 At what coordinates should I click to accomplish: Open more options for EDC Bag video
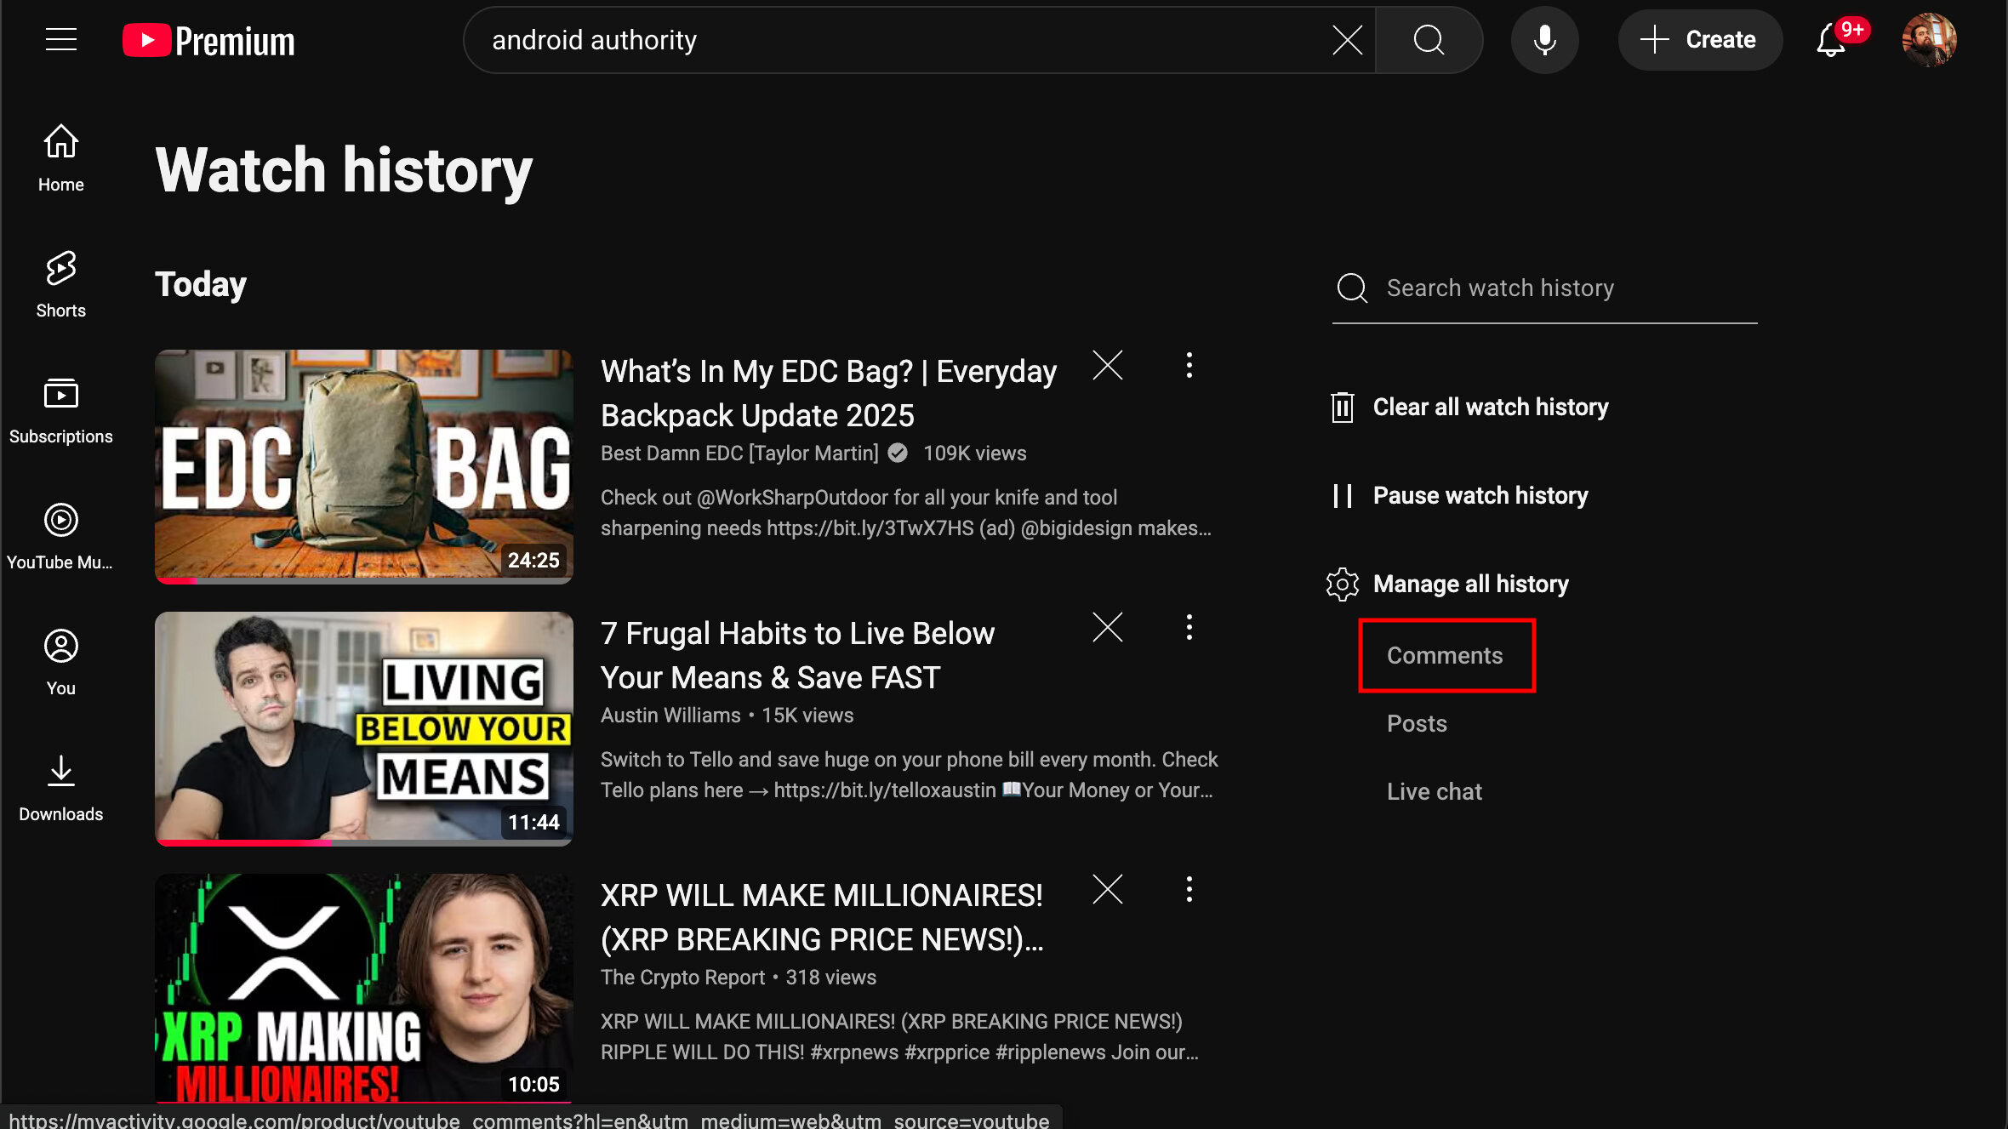[1189, 366]
